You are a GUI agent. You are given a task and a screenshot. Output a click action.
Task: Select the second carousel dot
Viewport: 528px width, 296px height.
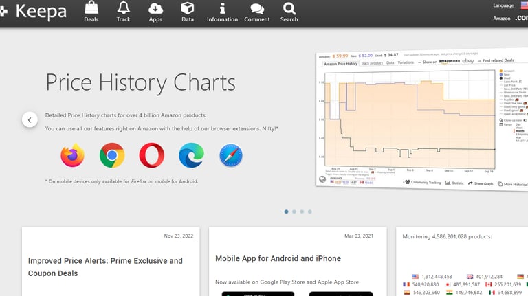294,212
